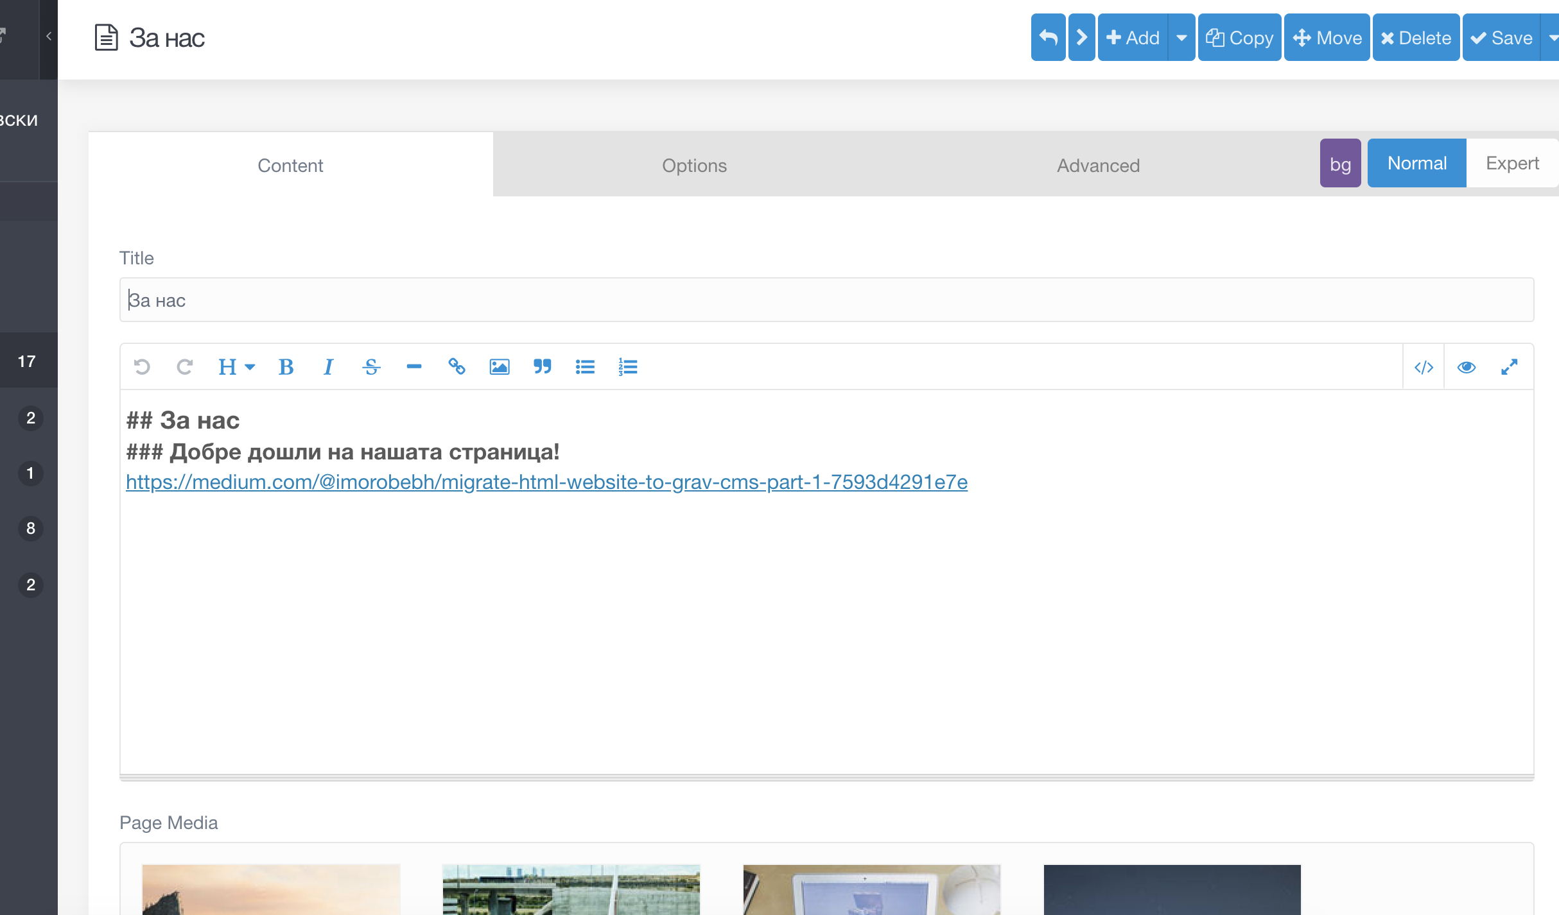Click the Delete button
Image resolution: width=1559 pixels, height=915 pixels.
(1416, 37)
